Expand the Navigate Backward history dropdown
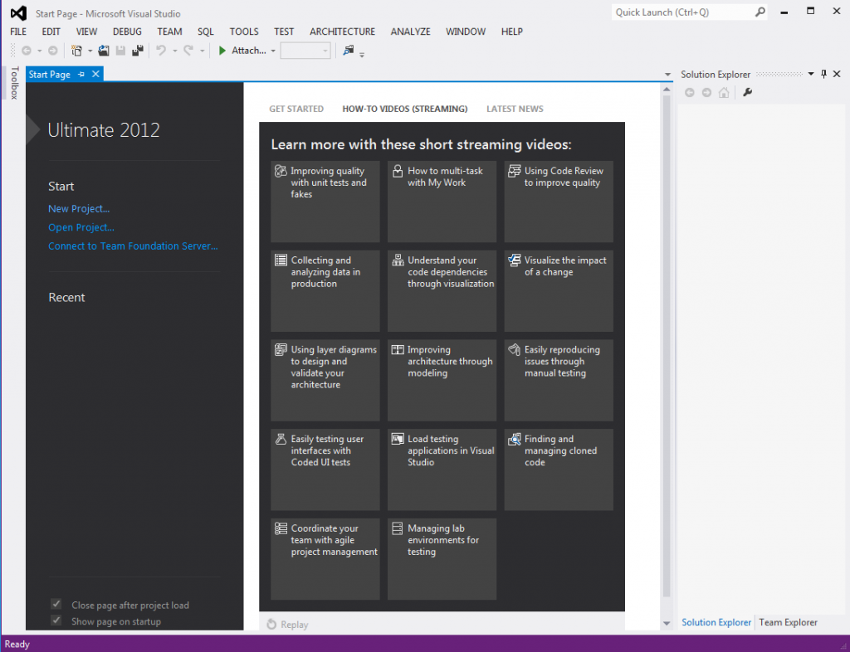Image resolution: width=850 pixels, height=652 pixels. tap(39, 51)
